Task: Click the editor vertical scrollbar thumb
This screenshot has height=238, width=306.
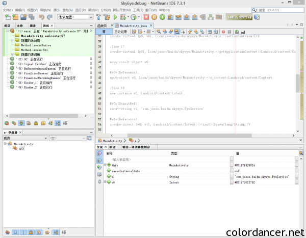Action: (298, 83)
